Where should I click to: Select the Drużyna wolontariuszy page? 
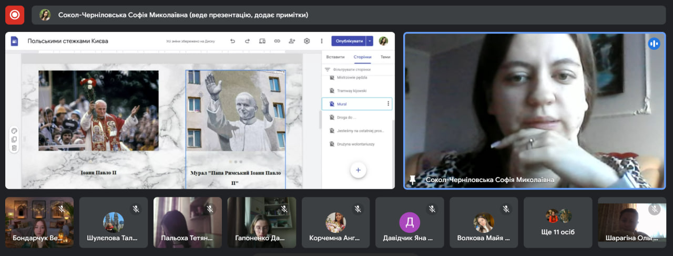pyautogui.click(x=357, y=144)
